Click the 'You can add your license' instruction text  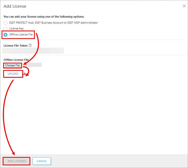pyautogui.click(x=44, y=17)
